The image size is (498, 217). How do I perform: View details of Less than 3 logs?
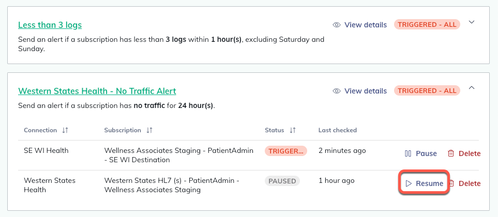pyautogui.click(x=365, y=25)
